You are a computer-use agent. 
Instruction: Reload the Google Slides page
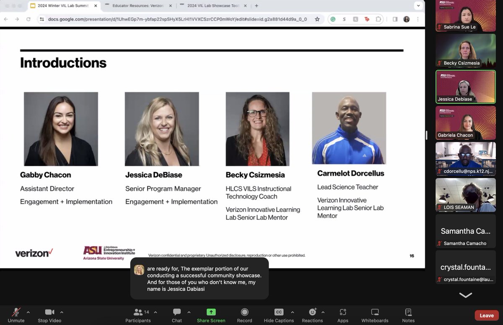pos(28,19)
